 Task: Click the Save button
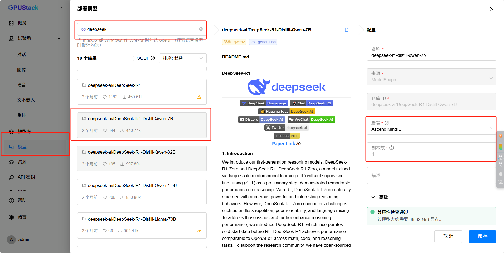(x=482, y=236)
